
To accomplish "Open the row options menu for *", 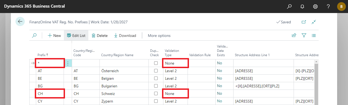I will point(68,63).
